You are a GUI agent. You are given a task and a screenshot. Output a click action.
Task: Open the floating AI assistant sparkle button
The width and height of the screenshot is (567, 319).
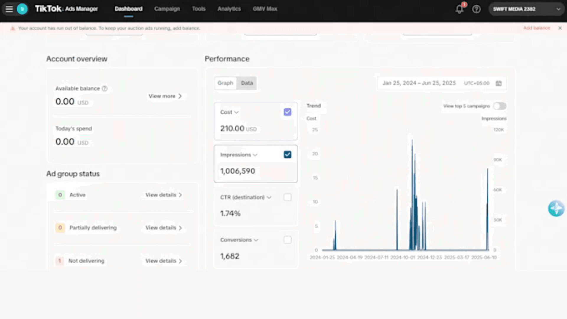point(556,209)
